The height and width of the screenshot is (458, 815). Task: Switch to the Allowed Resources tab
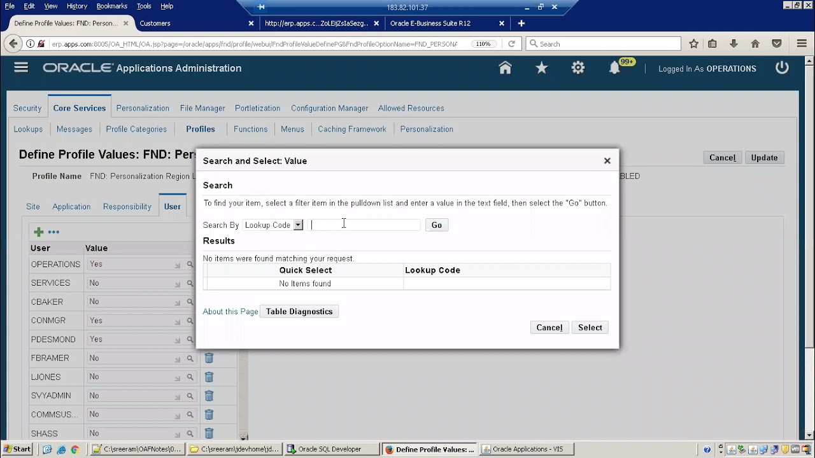coord(411,108)
